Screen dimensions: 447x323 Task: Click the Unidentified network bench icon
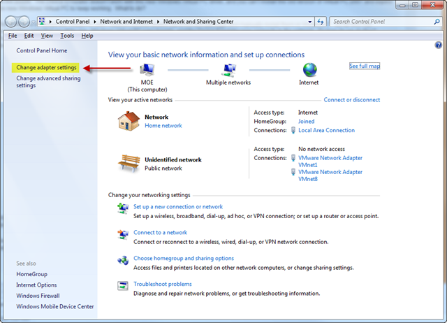pos(128,164)
